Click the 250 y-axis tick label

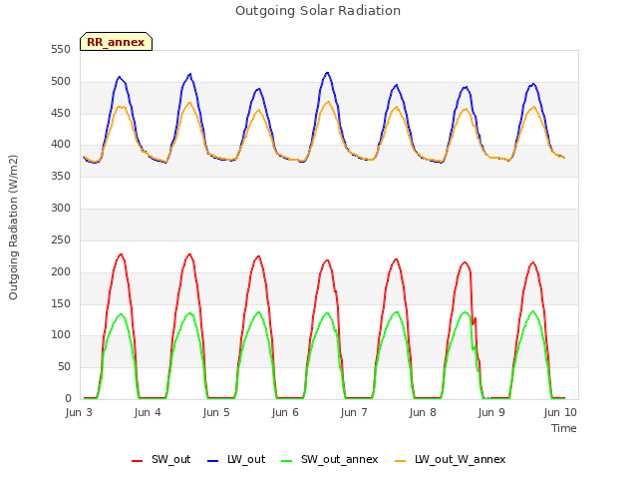point(61,239)
